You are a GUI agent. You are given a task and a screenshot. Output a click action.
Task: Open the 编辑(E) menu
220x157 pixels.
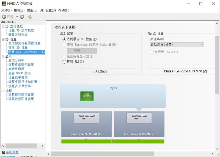point(19,10)
